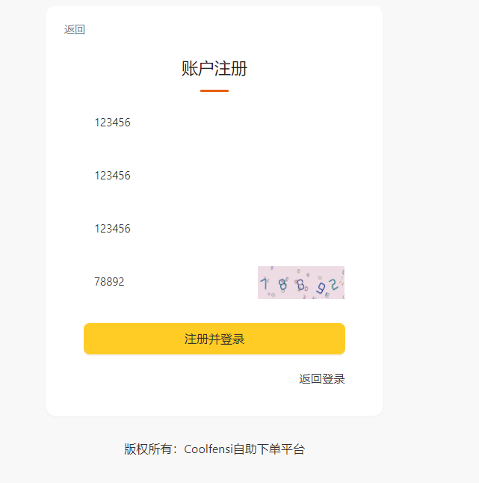The height and width of the screenshot is (483, 479).
Task: Go to login via 返回登录 link
Action: (x=321, y=379)
